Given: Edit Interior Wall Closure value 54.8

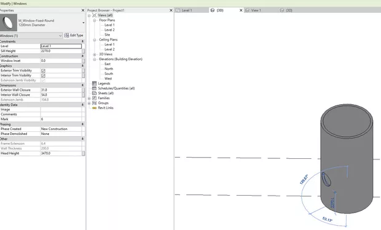Looking at the screenshot, I should [61, 95].
